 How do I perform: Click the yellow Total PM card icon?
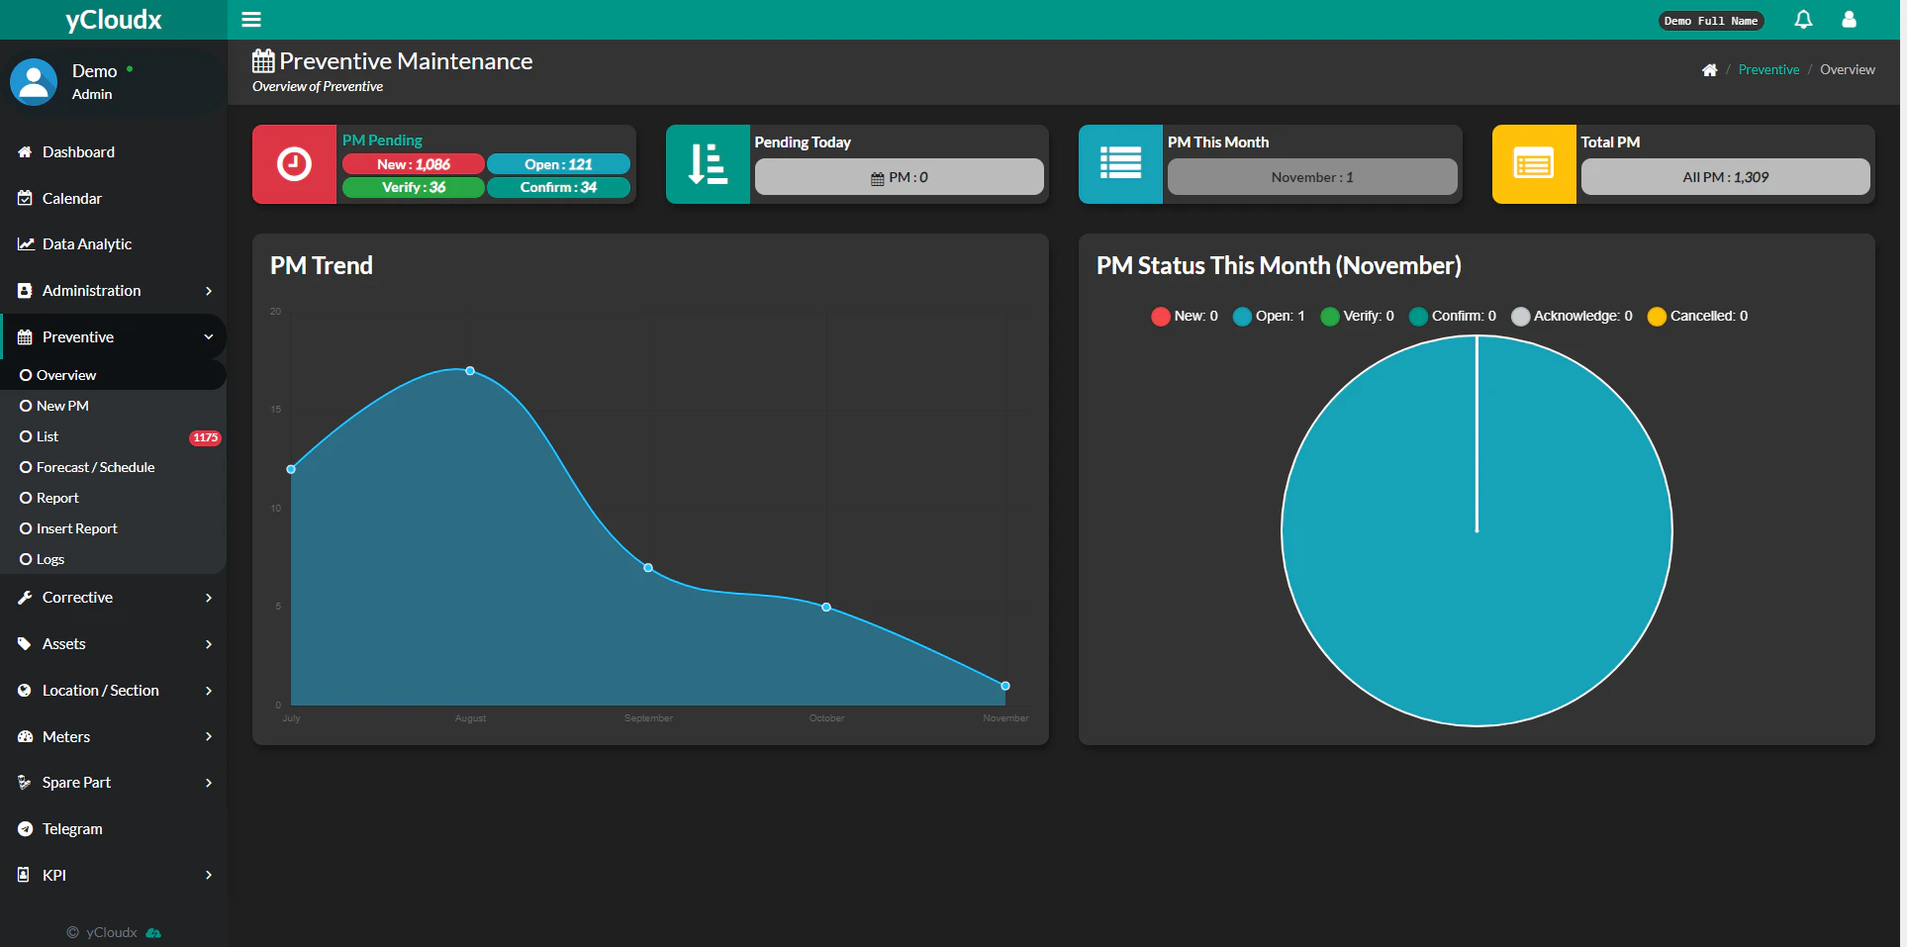pyautogui.click(x=1533, y=163)
